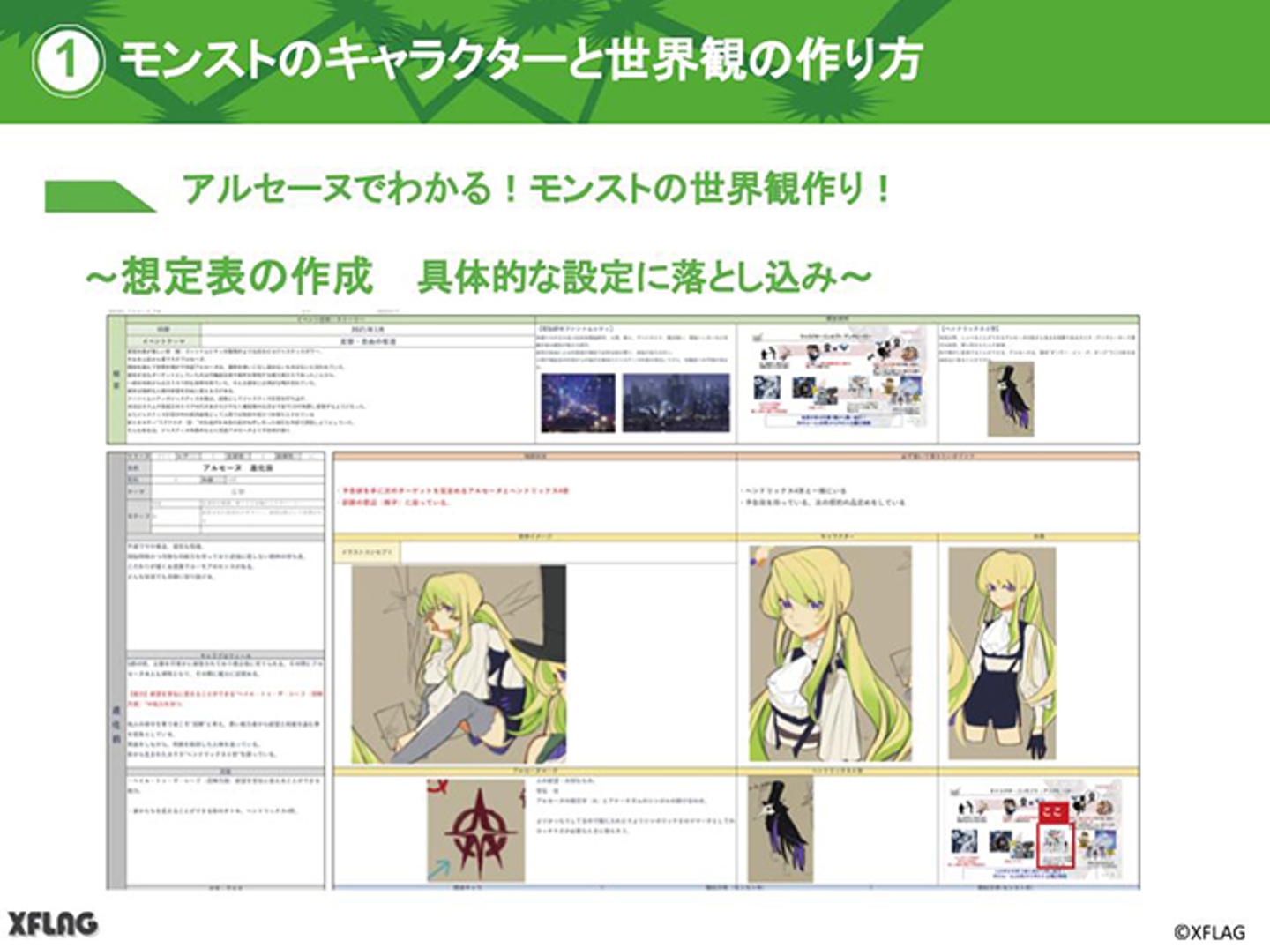Open the left night cityscape photo with fireworks

coord(579,403)
